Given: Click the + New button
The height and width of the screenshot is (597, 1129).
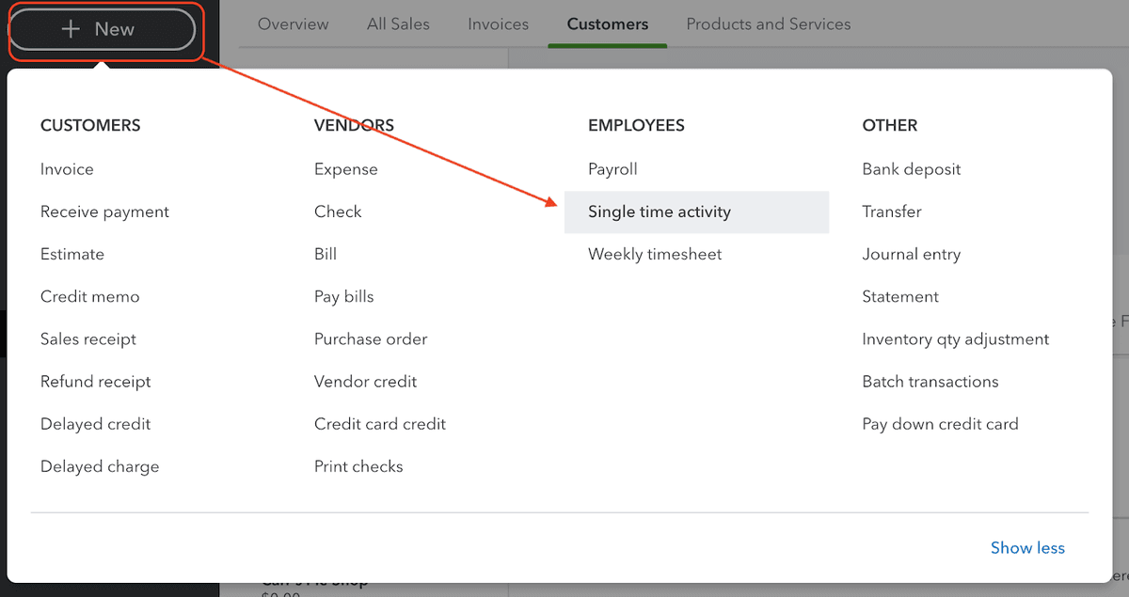Looking at the screenshot, I should coord(102,30).
